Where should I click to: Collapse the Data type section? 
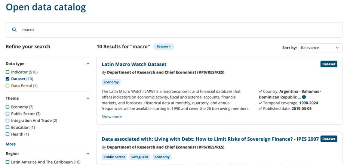(88, 64)
